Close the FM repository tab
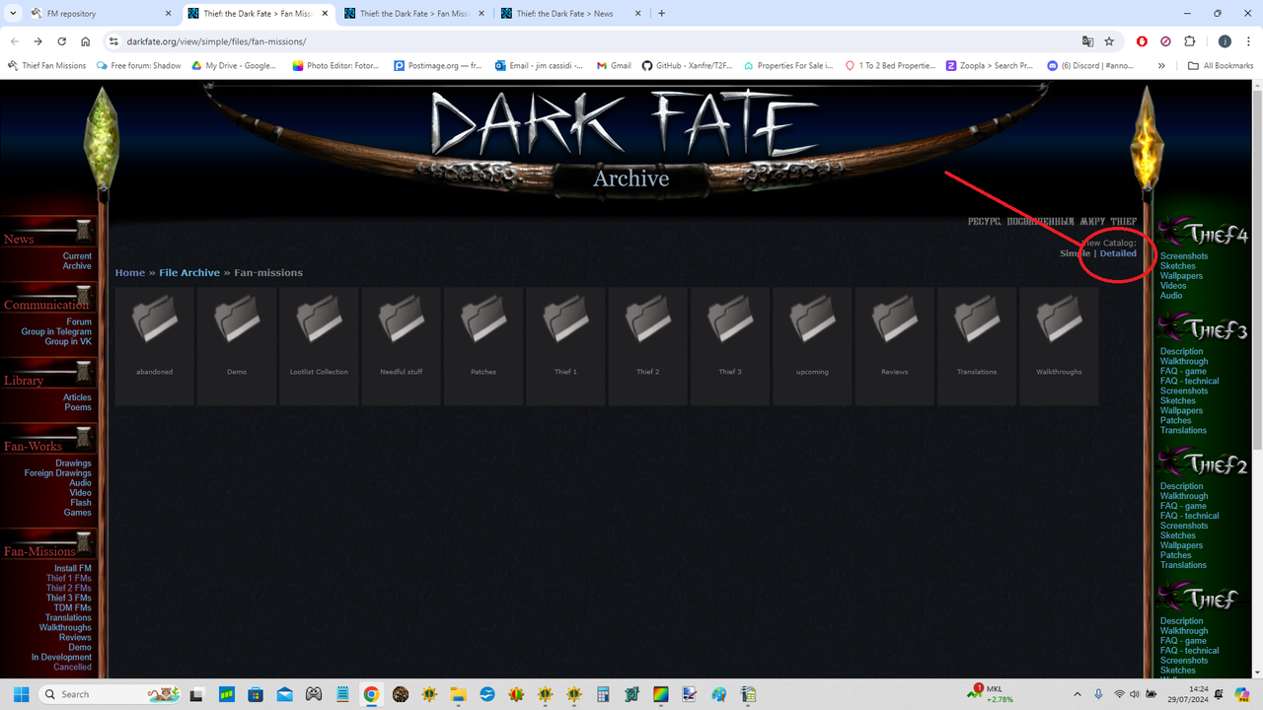Screen dimensions: 1263x710 click(x=167, y=14)
